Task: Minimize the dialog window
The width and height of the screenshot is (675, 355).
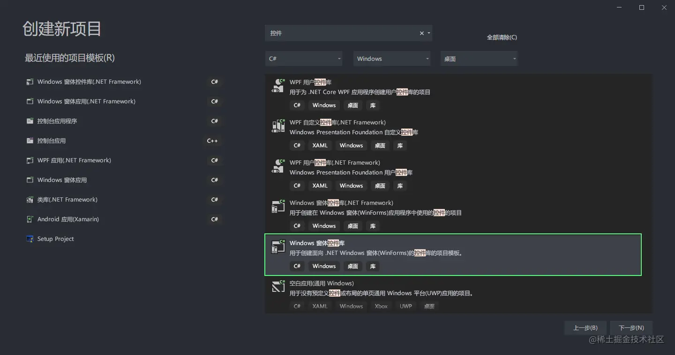Action: tap(619, 7)
